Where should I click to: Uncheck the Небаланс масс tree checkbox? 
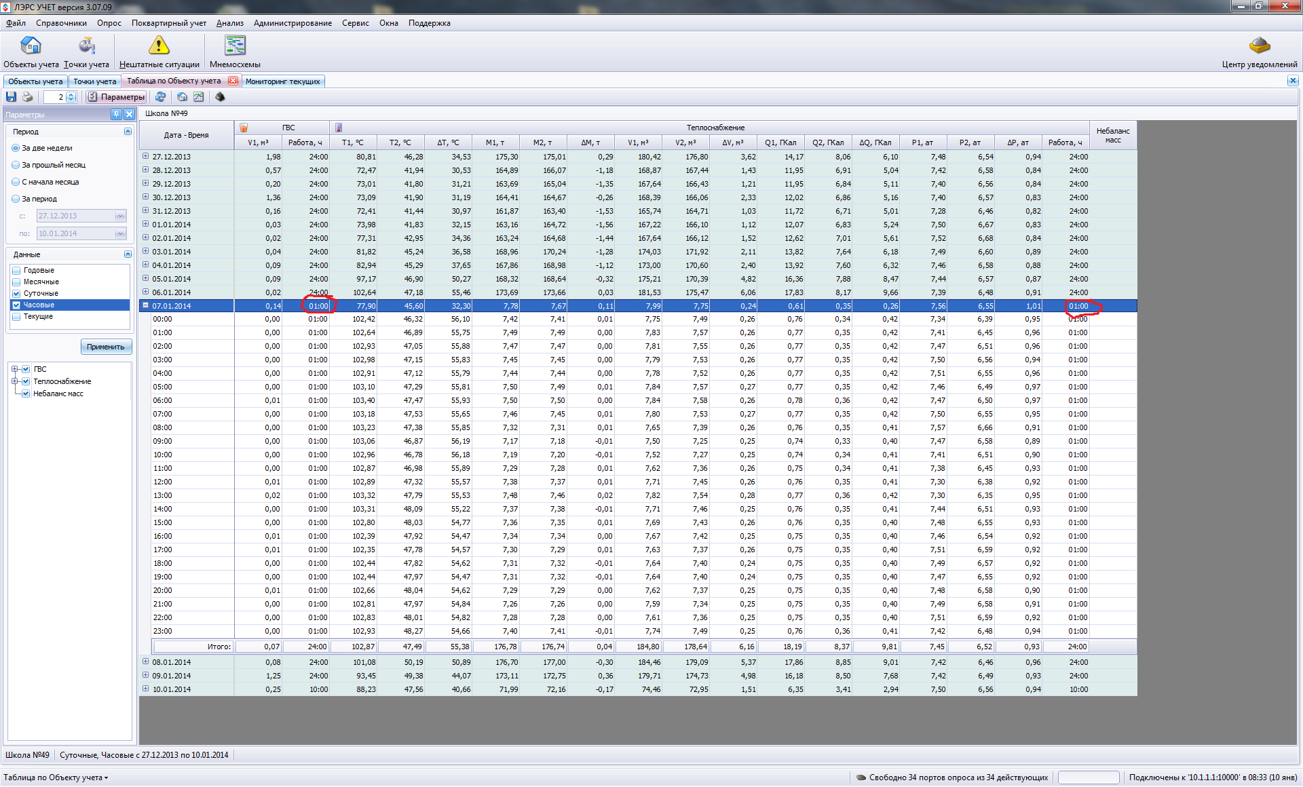26,394
